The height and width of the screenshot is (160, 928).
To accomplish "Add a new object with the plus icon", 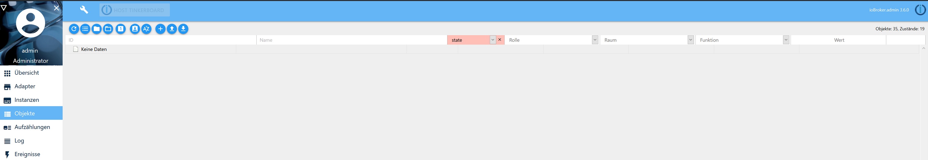I will tap(160, 29).
